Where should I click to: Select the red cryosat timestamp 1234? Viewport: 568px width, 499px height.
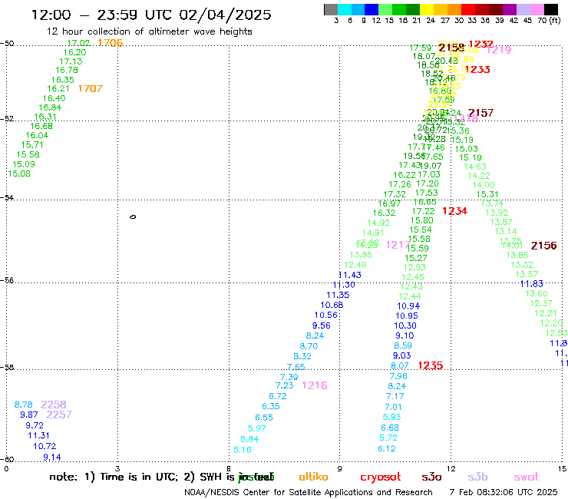(454, 210)
